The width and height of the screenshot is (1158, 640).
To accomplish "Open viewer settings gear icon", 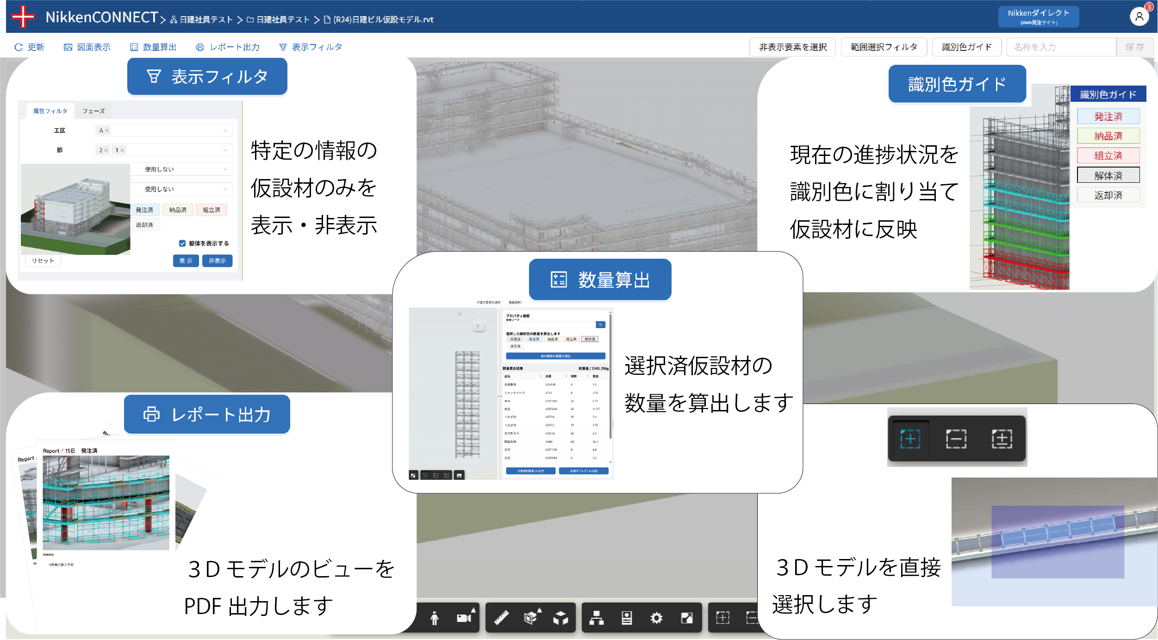I will tap(656, 618).
